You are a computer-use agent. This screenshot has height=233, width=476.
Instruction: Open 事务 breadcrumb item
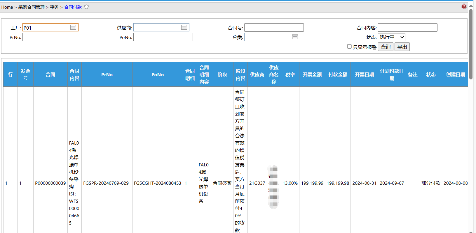point(54,7)
